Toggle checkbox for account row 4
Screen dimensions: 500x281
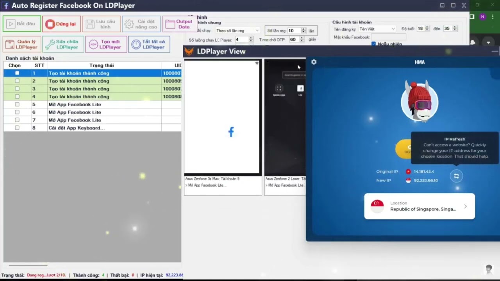tap(17, 96)
